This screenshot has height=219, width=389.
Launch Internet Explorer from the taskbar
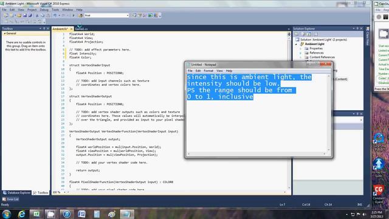point(22,214)
